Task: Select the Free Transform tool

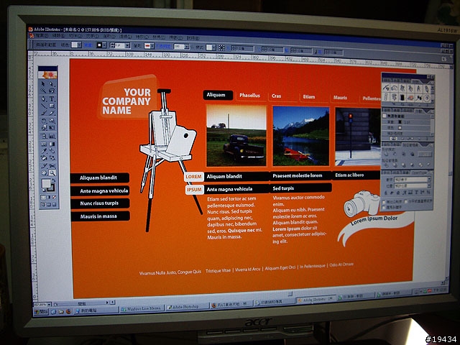Action: (x=52, y=128)
